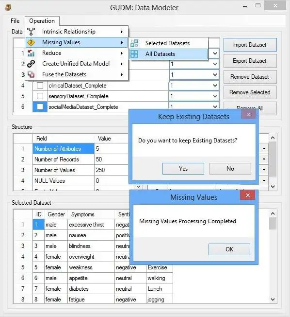290x317 pixels.
Task: Click the Import Dataset button
Action: pos(250,45)
